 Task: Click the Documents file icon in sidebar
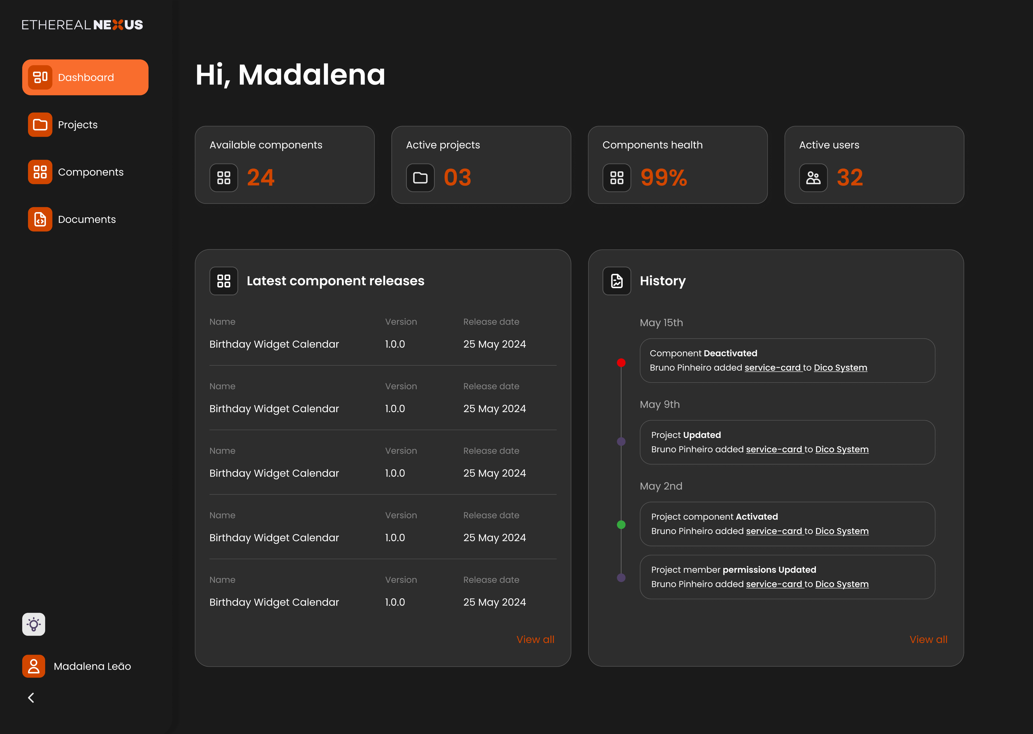[x=40, y=219]
